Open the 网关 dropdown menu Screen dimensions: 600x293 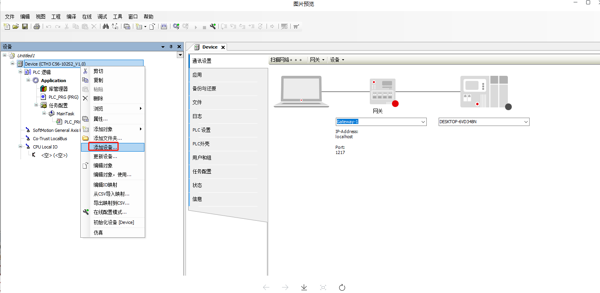click(317, 60)
